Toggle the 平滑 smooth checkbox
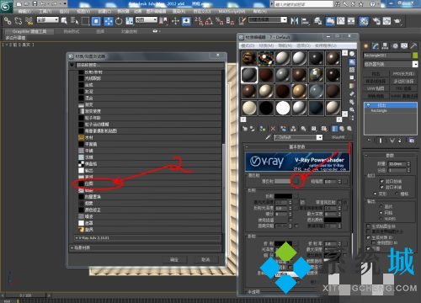The image size is (421, 303). point(369,248)
